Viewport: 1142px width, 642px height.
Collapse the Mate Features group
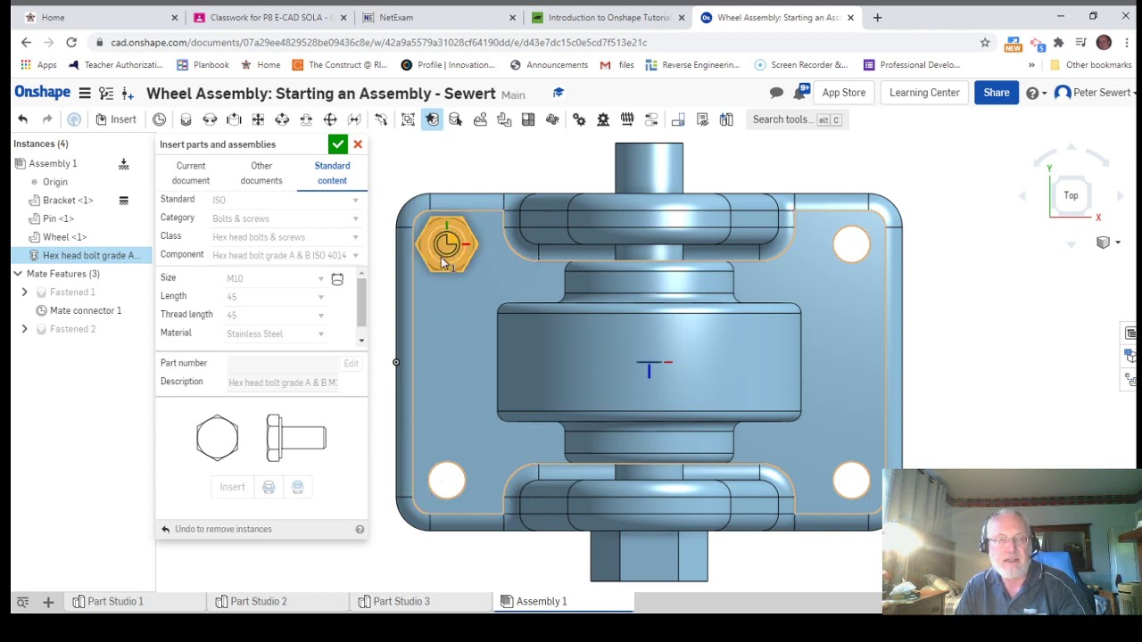19,274
